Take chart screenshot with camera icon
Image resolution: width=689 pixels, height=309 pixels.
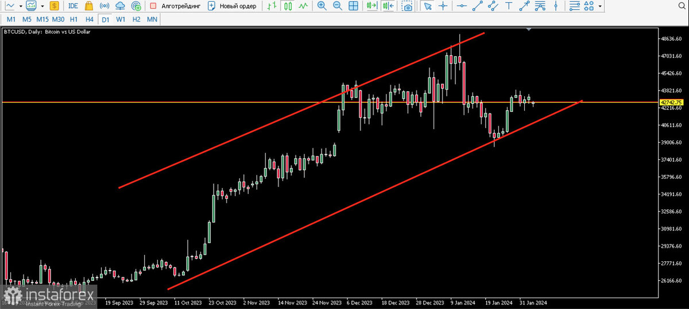pyautogui.click(x=407, y=6)
